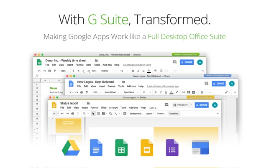
Task: Toggle underline in Docs toolbar
Action: point(166,92)
